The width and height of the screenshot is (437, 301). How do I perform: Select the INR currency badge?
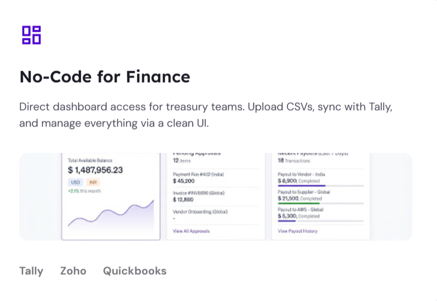point(93,182)
